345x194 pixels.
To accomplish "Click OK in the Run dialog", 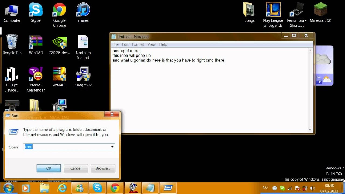I will tap(49, 168).
